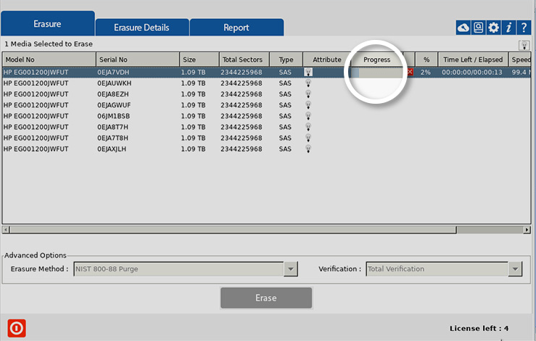Sort by Serial No column header
This screenshot has width=536, height=341.
pyautogui.click(x=138, y=59)
